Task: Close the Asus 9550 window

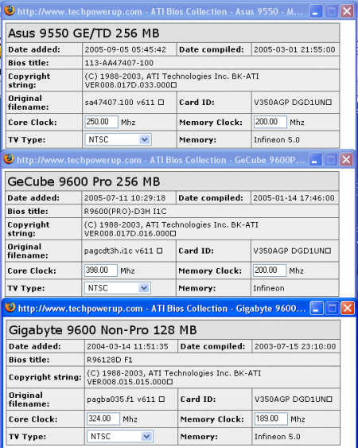Action: 347,12
